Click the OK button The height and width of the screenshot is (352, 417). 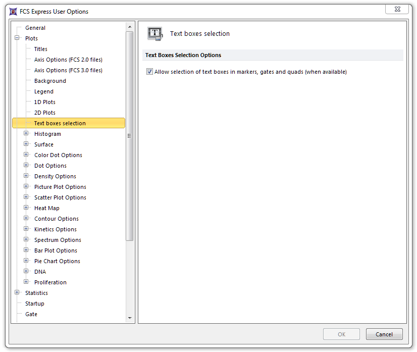pos(341,334)
